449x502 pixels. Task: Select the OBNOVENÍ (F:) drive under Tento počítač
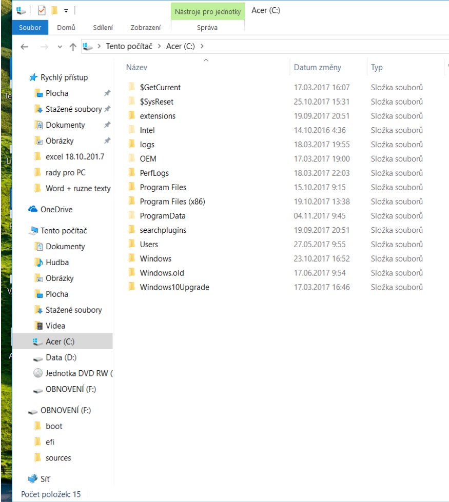[70, 389]
